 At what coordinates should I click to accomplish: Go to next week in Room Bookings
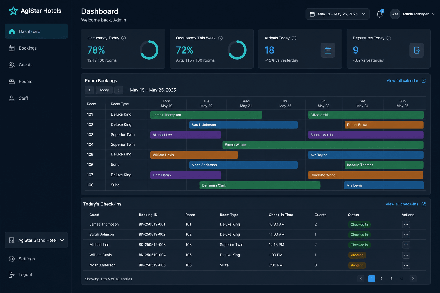tap(119, 90)
